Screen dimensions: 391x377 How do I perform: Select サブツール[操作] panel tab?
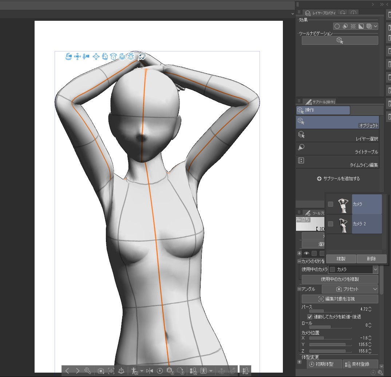point(320,102)
